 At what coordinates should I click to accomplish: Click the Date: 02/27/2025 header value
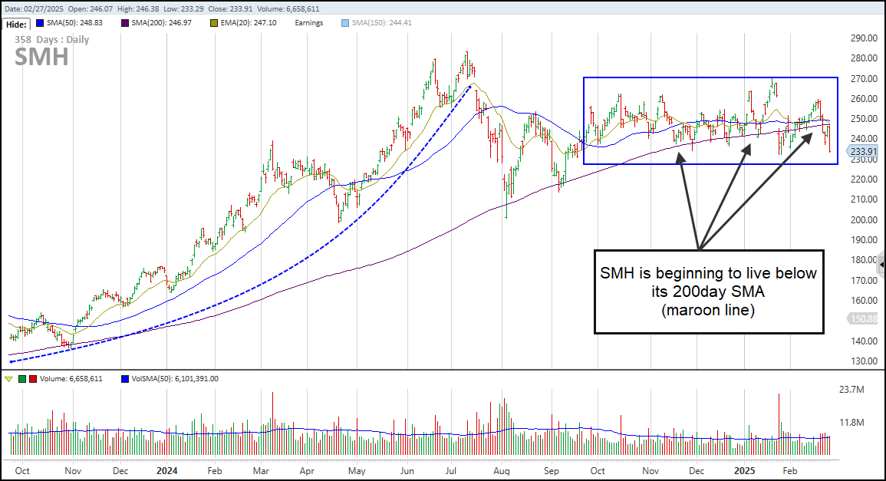pos(34,9)
